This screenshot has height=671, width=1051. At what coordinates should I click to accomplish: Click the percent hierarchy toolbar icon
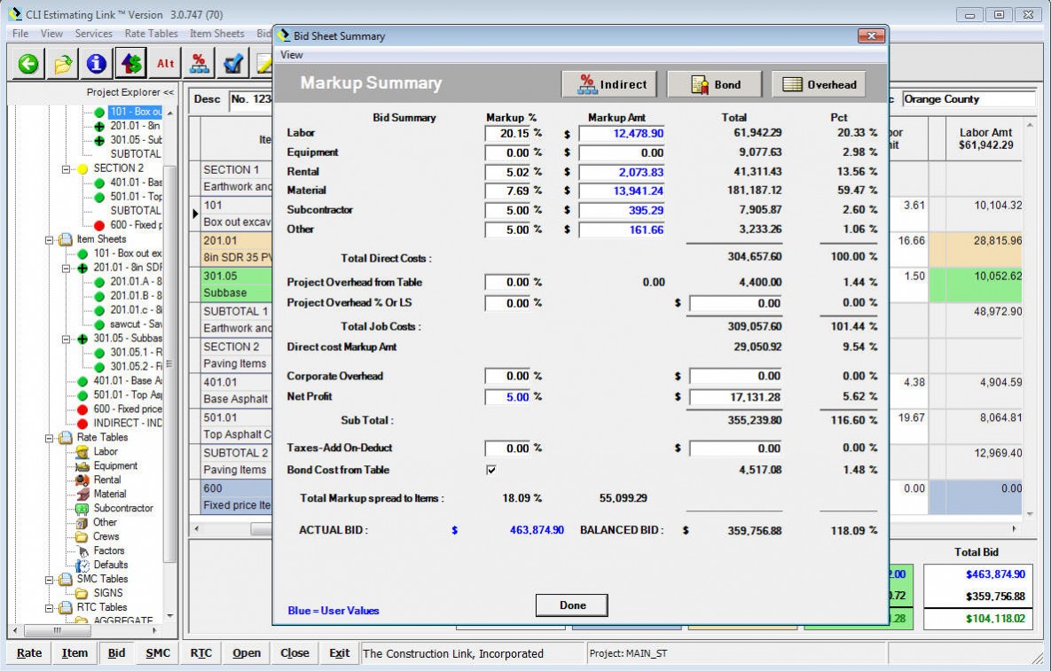199,64
